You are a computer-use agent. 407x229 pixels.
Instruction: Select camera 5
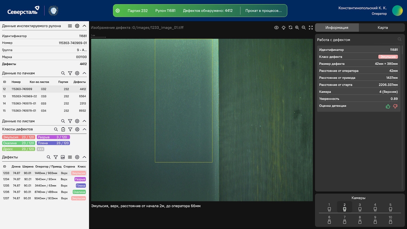pos(390,207)
